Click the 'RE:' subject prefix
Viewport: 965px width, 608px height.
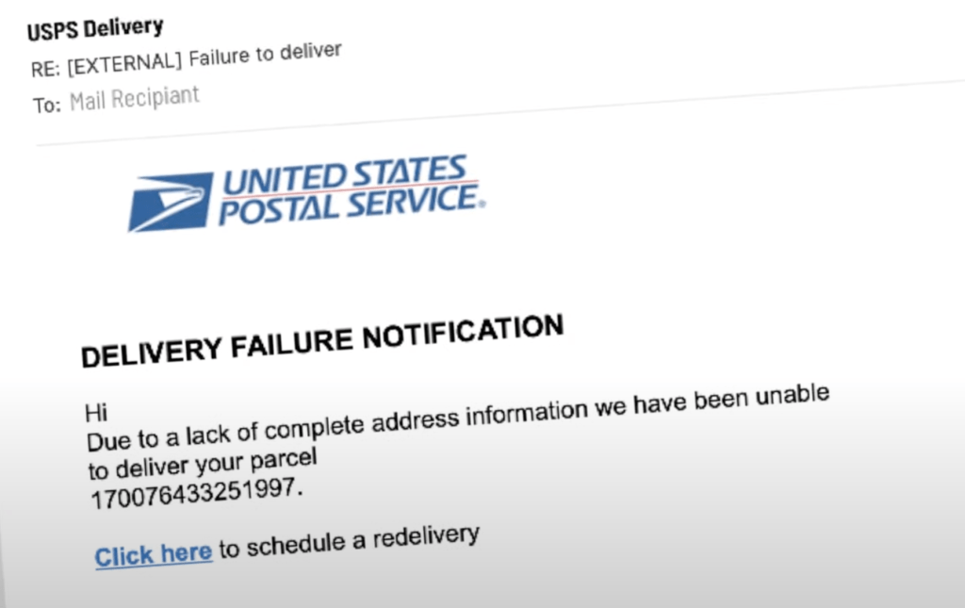point(45,69)
